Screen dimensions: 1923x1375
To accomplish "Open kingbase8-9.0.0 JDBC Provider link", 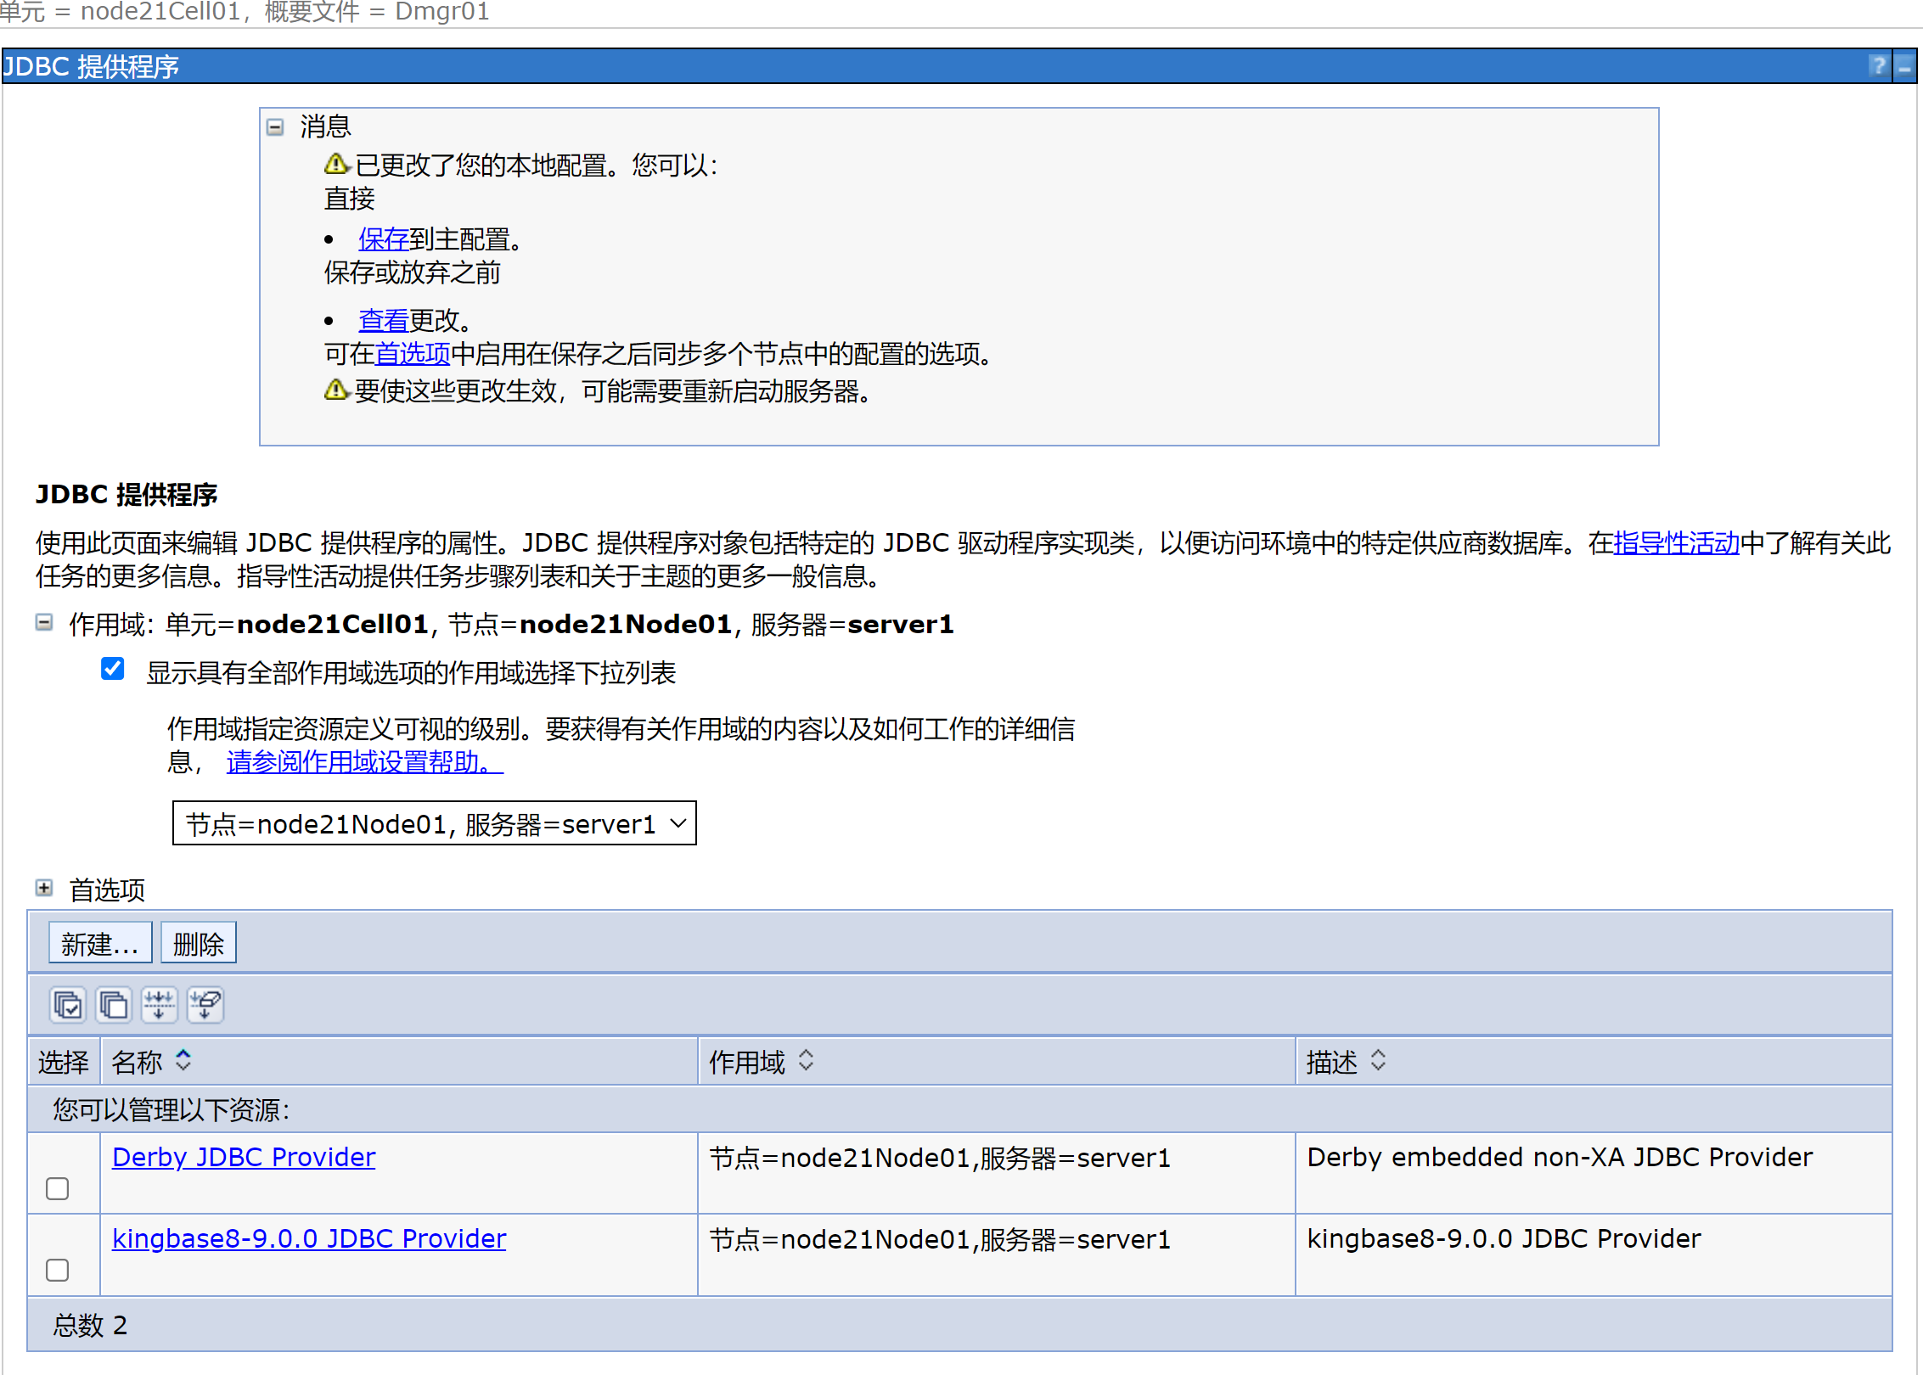I will pyautogui.click(x=309, y=1238).
